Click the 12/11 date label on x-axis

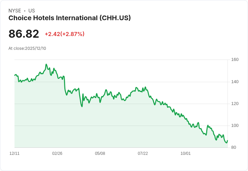point(14,153)
